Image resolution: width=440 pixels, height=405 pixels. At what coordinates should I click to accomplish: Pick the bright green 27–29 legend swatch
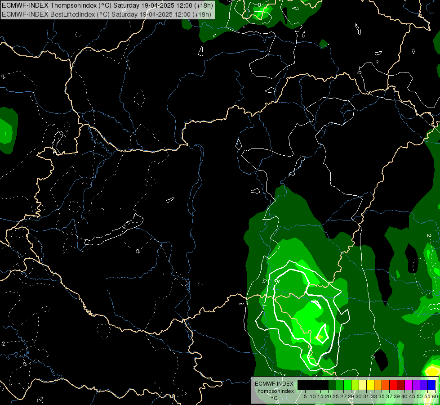point(347,385)
